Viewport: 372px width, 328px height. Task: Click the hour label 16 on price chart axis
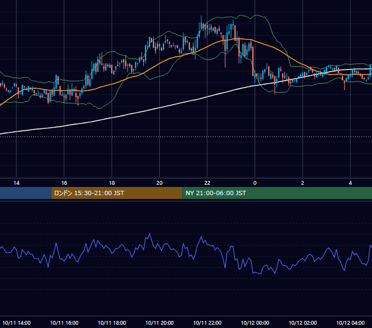click(x=64, y=183)
